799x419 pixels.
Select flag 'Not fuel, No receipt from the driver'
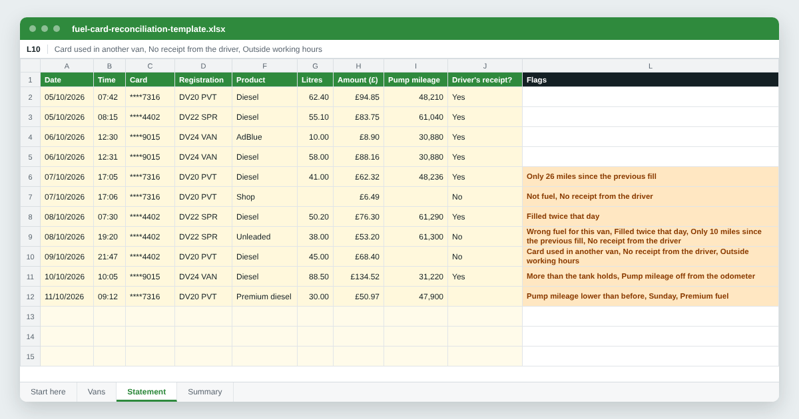651,197
